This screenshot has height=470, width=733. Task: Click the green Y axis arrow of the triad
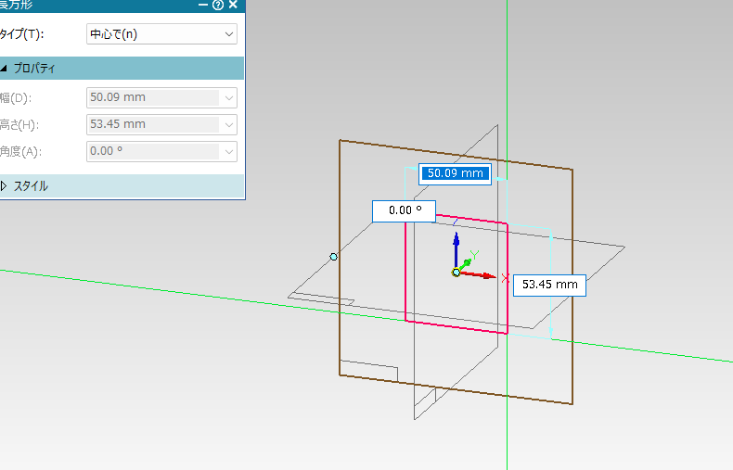[469, 260]
